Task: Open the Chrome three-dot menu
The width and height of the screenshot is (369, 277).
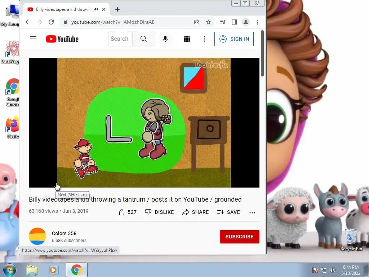Action: pos(257,22)
